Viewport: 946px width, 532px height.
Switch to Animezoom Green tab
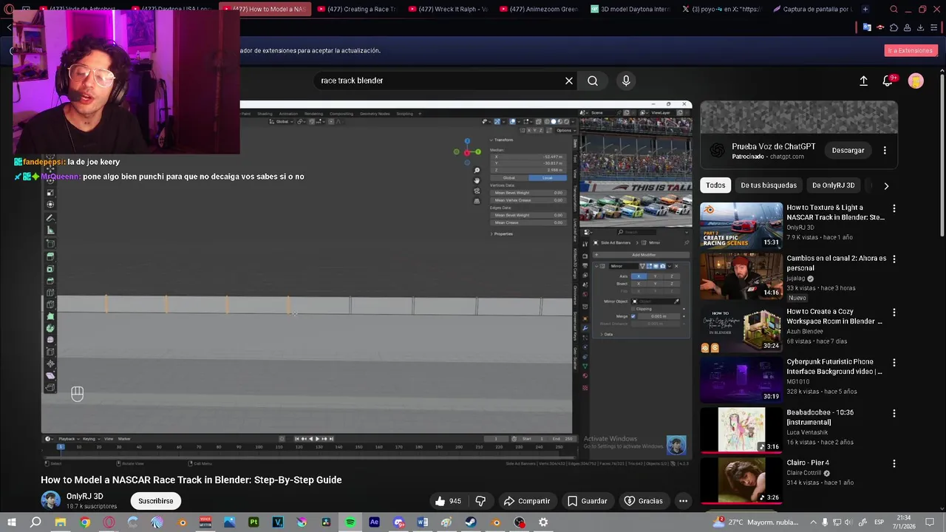(540, 9)
